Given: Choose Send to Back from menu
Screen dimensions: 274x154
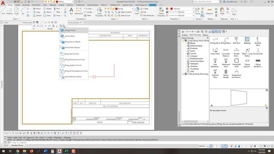Looking at the screenshot, I should [74, 36].
